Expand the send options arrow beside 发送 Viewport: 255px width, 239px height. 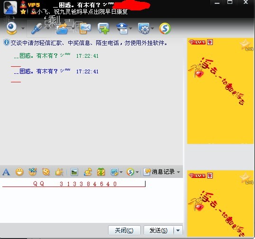[x=178, y=230]
